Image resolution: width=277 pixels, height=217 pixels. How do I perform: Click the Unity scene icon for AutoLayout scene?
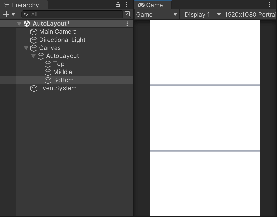[x=27, y=24]
